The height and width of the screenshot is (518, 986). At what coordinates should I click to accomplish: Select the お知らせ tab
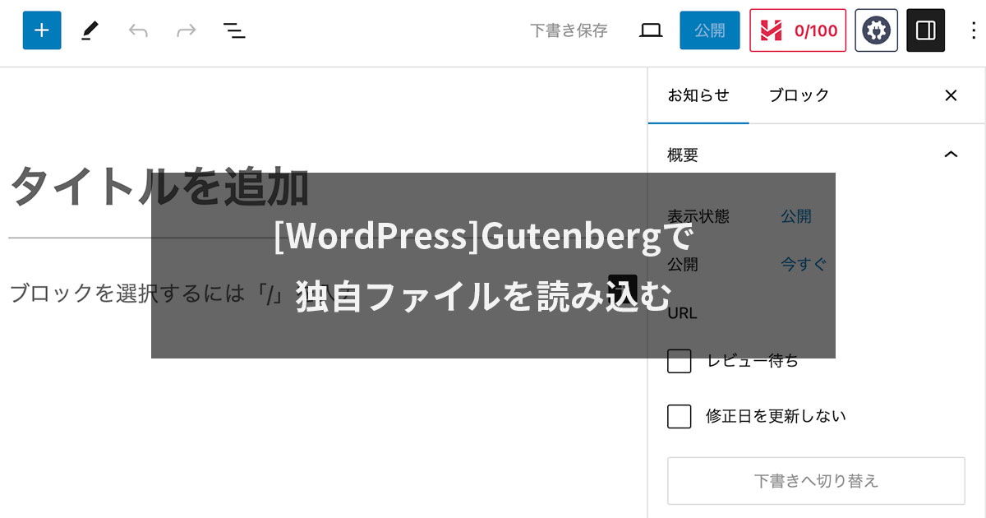pos(698,95)
